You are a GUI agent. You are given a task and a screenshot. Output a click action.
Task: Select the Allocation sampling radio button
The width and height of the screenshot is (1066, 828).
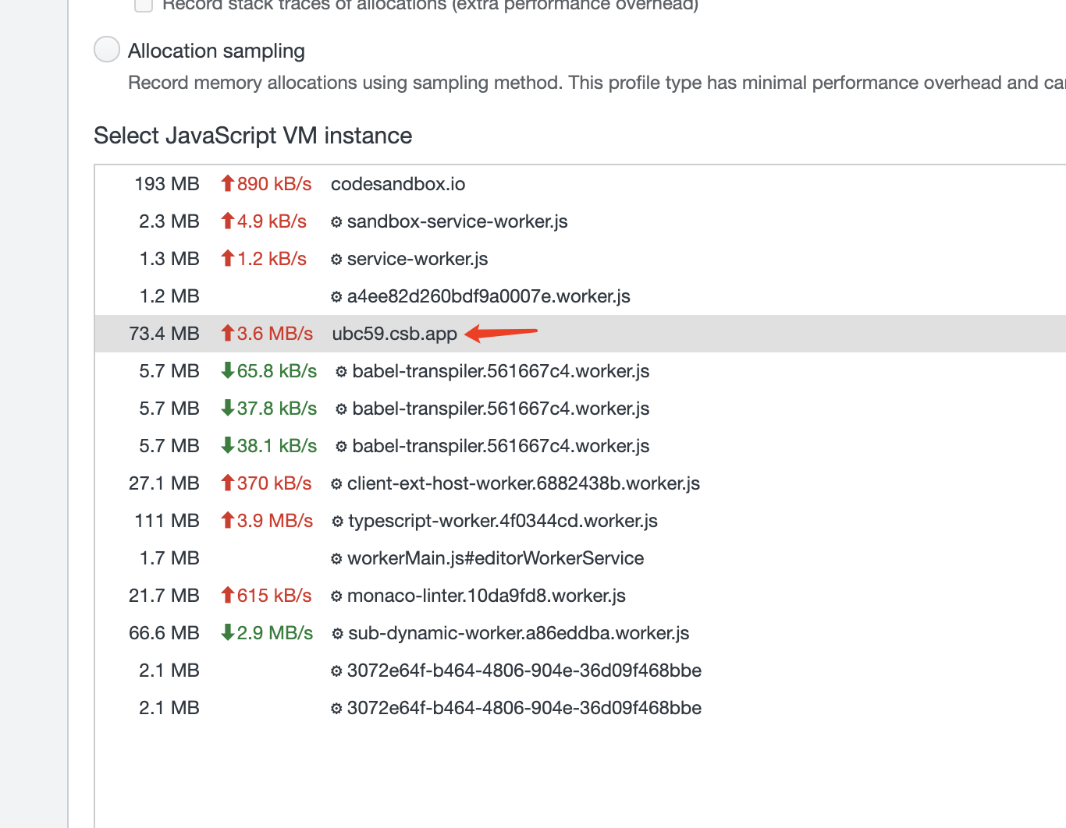106,49
